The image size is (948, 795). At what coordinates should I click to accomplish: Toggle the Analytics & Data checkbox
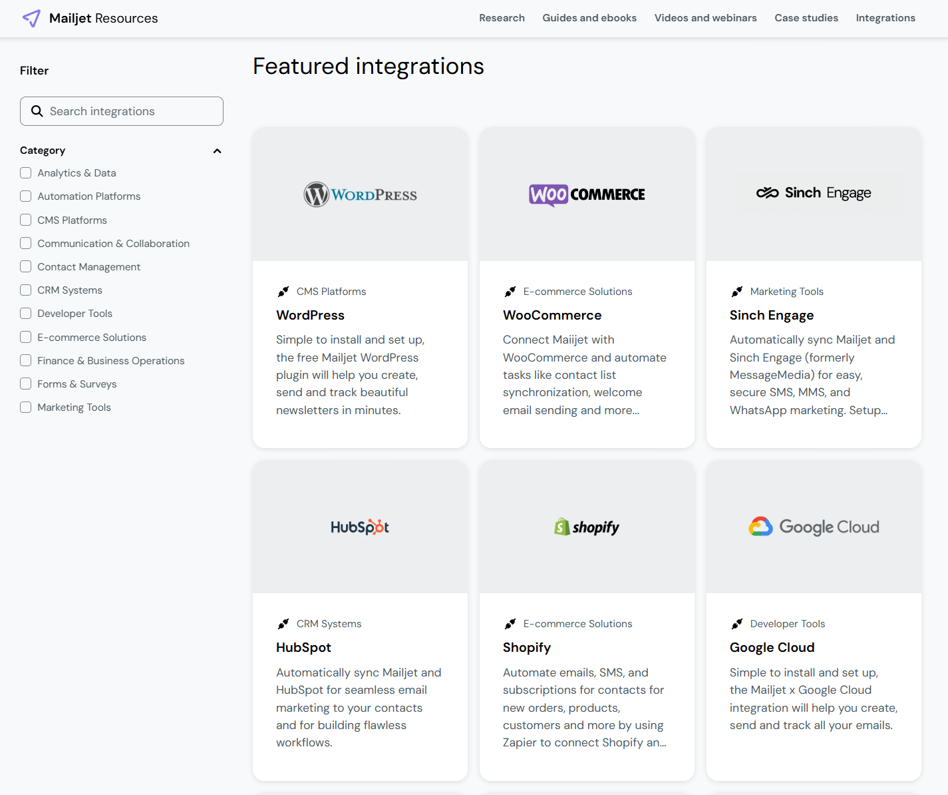(x=25, y=172)
